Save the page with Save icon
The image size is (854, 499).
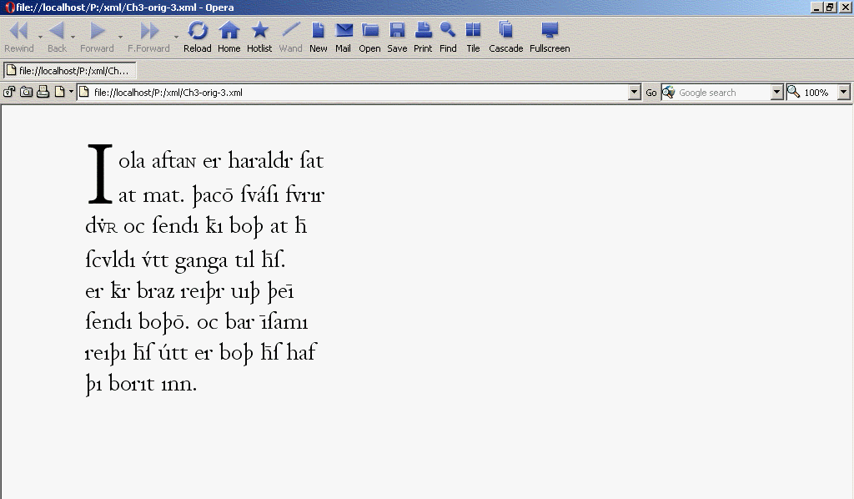coord(397,37)
